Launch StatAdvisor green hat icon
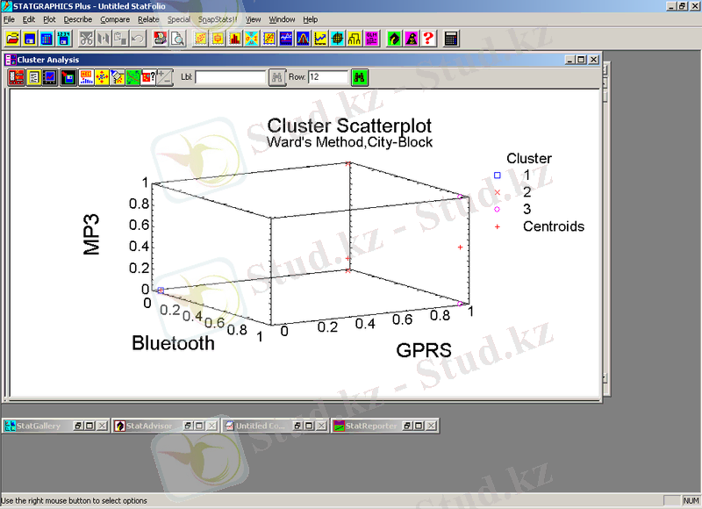Viewport: 702px width, 509px height. (x=393, y=39)
